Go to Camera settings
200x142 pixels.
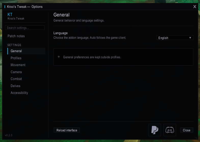coord(16,72)
